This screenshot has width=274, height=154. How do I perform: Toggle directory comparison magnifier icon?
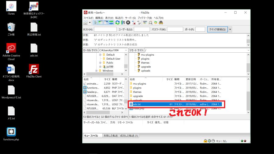click(150, 23)
